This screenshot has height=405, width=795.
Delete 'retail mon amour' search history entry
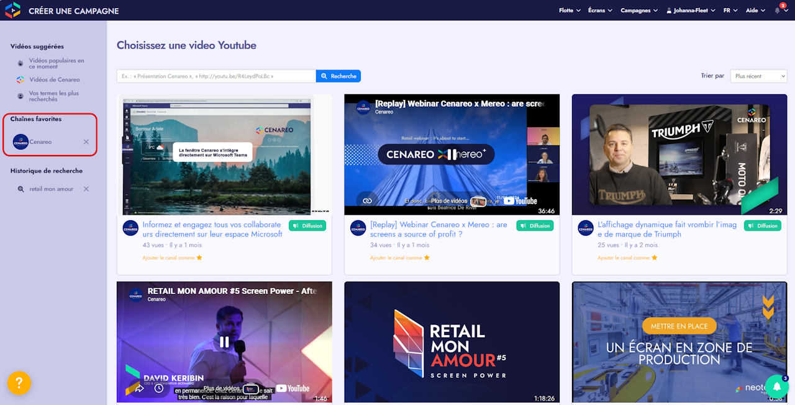86,189
